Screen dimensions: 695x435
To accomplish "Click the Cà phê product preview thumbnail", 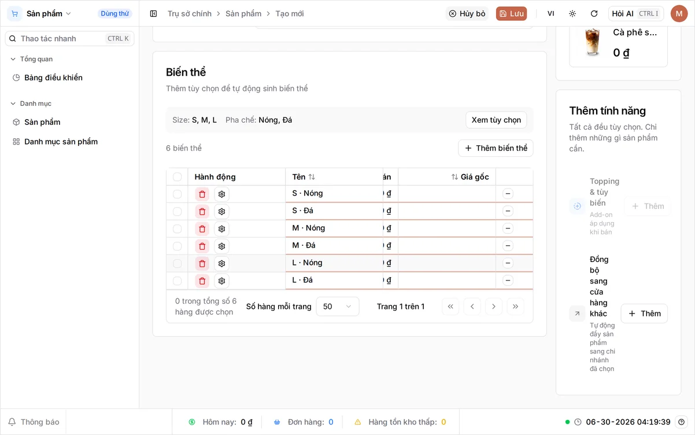I will coord(593,42).
